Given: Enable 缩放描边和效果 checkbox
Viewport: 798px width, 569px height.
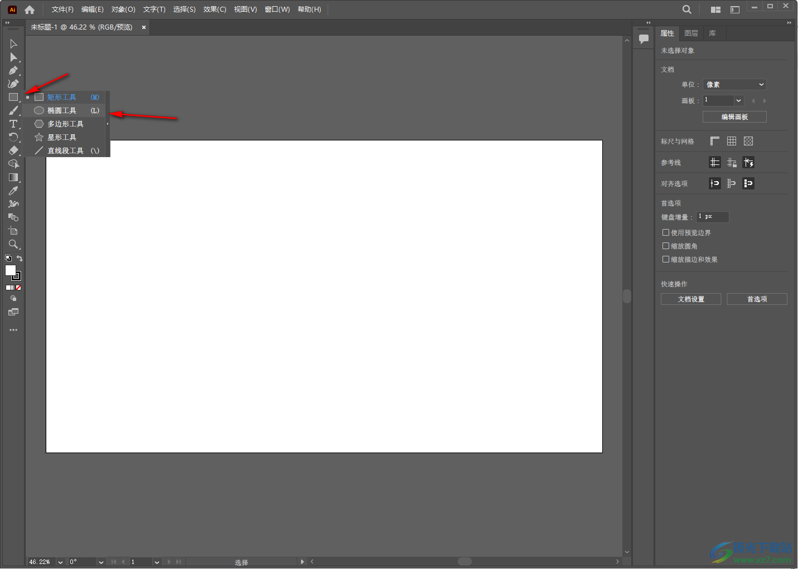Looking at the screenshot, I should coord(666,259).
